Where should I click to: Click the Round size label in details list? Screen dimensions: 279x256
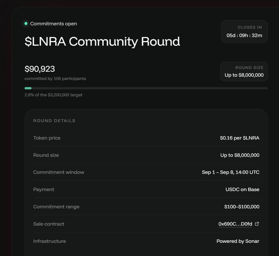point(46,155)
